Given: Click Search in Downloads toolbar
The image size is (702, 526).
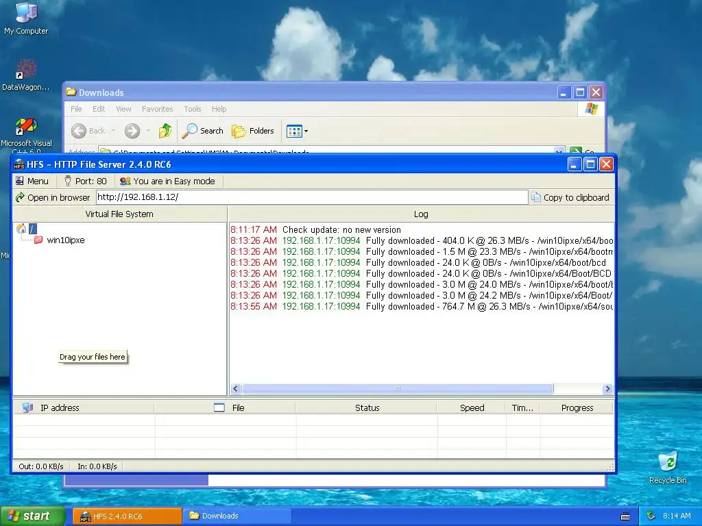Looking at the screenshot, I should 203,131.
